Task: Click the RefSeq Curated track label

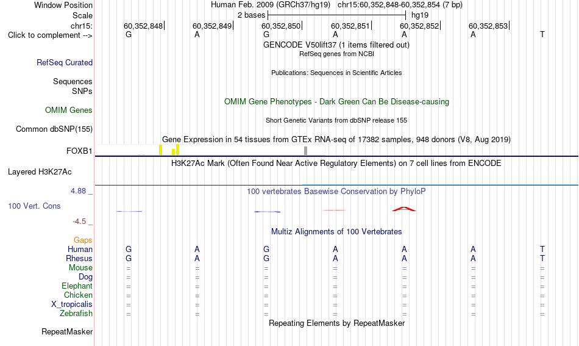Action: pos(65,62)
